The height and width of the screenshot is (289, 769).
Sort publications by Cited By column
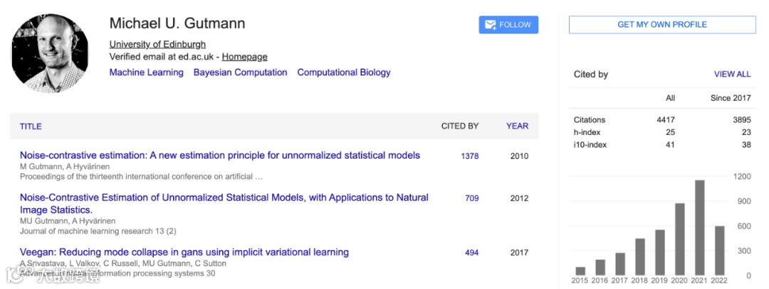pos(459,126)
